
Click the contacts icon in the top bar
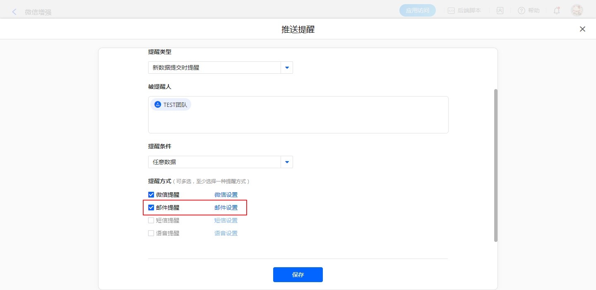tap(500, 11)
